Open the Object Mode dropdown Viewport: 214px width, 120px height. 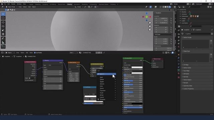(11, 7)
